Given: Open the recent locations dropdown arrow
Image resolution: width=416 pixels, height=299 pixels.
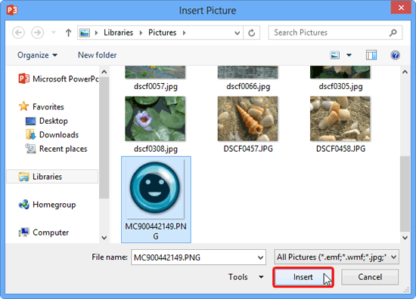Looking at the screenshot, I should pyautogui.click(x=54, y=32).
